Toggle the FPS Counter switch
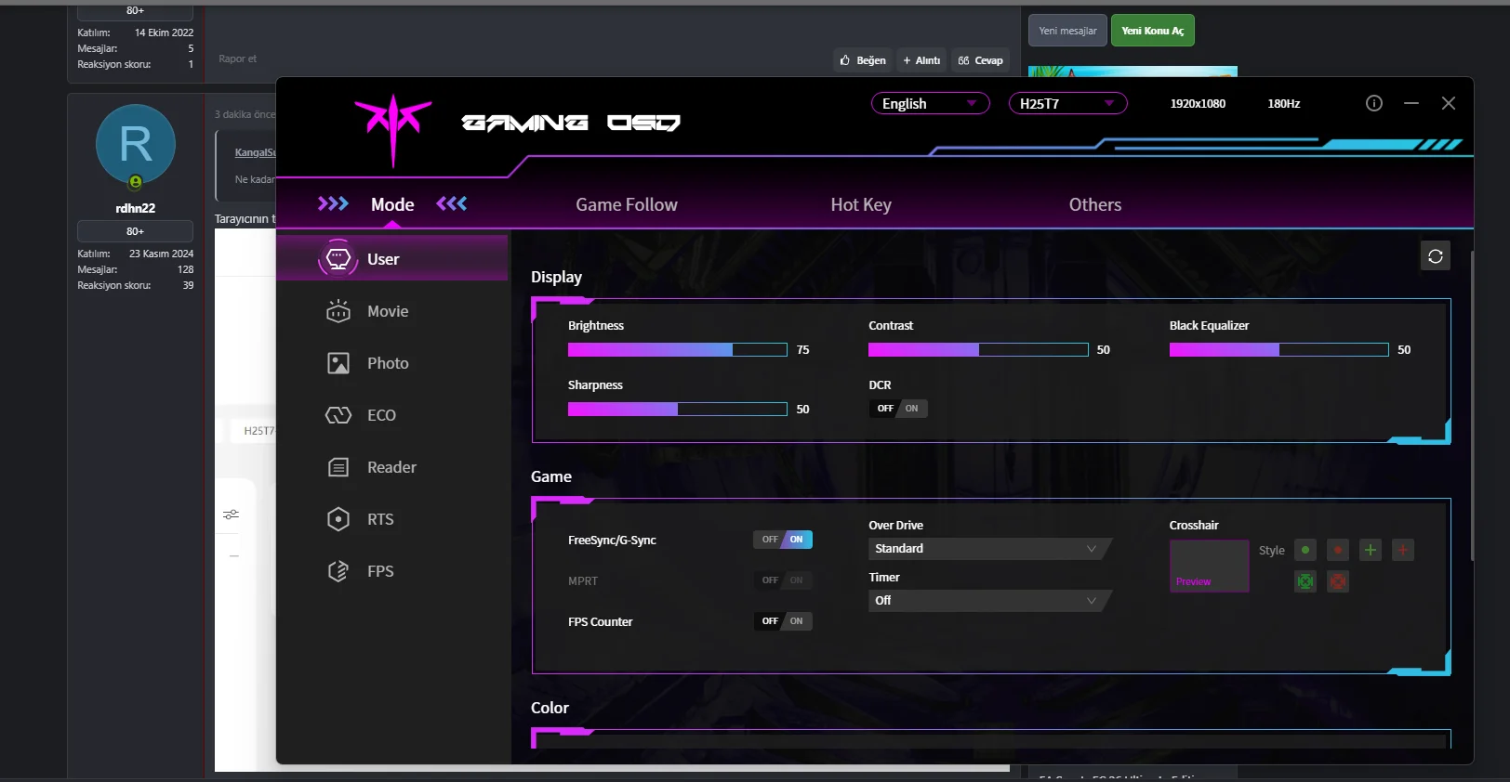The height and width of the screenshot is (782, 1510). (783, 621)
